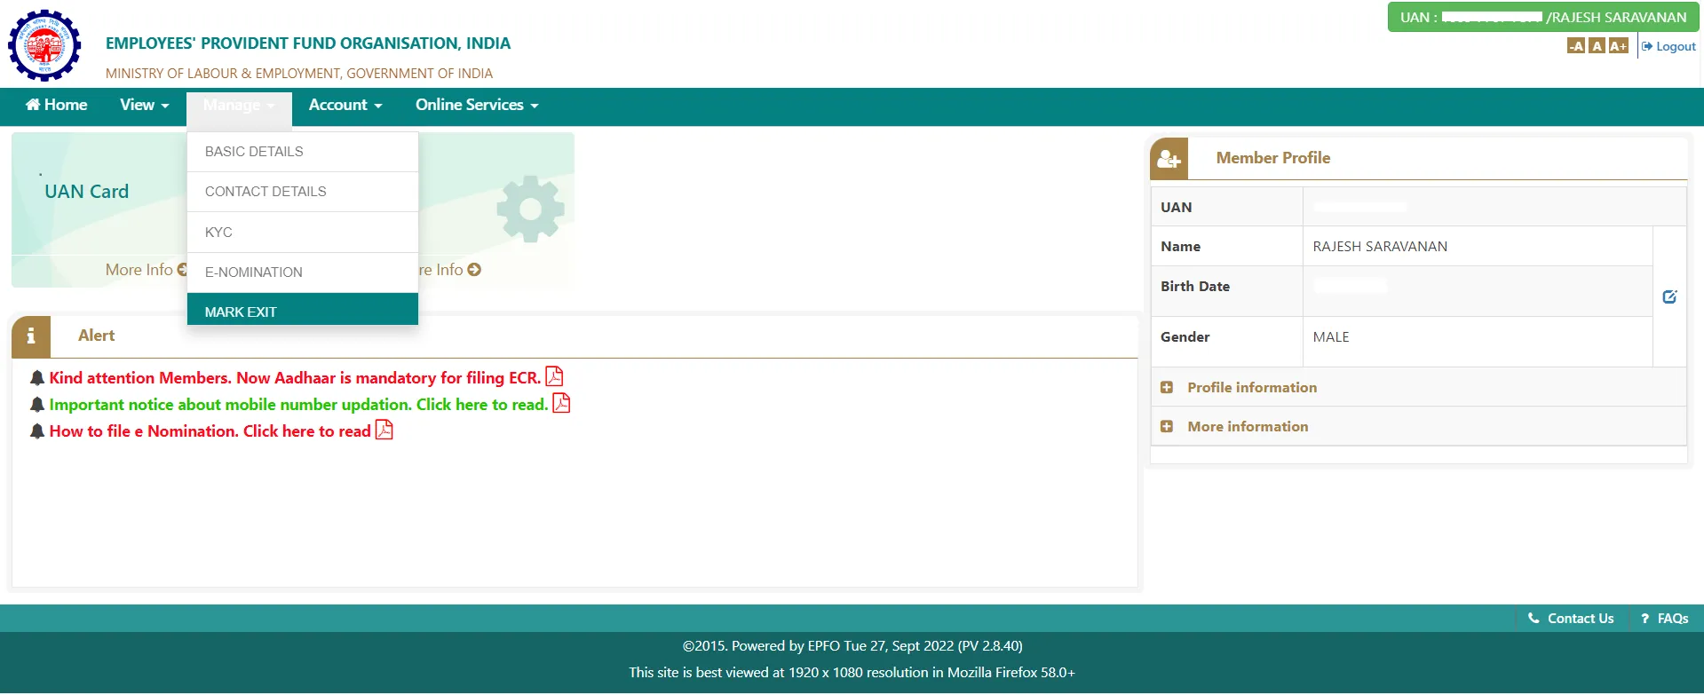
Task: Reset font size with the A button
Action: pyautogui.click(x=1597, y=46)
